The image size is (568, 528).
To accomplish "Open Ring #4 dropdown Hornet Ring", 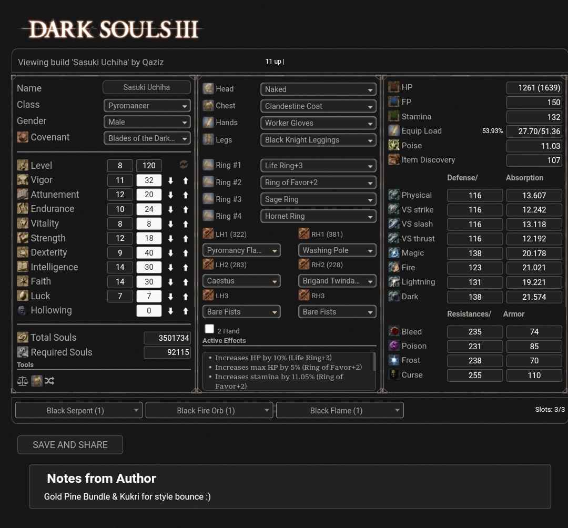I will (318, 216).
